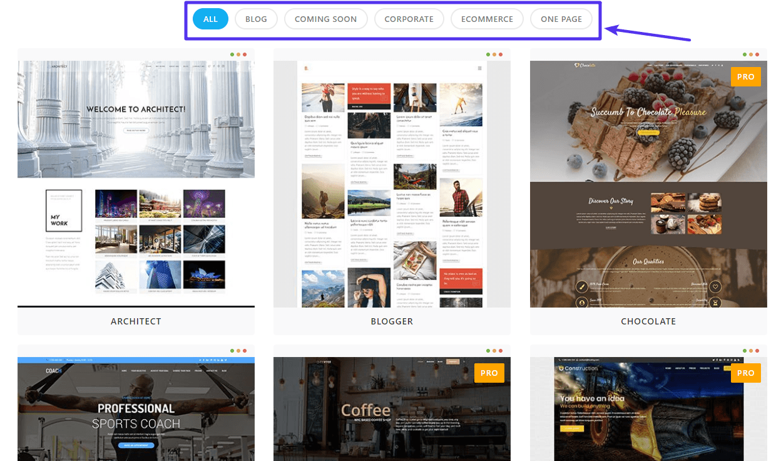This screenshot has height=461, width=781.
Task: Click FIND OUT MY WORK in the Architect preview
Action: coord(136,130)
